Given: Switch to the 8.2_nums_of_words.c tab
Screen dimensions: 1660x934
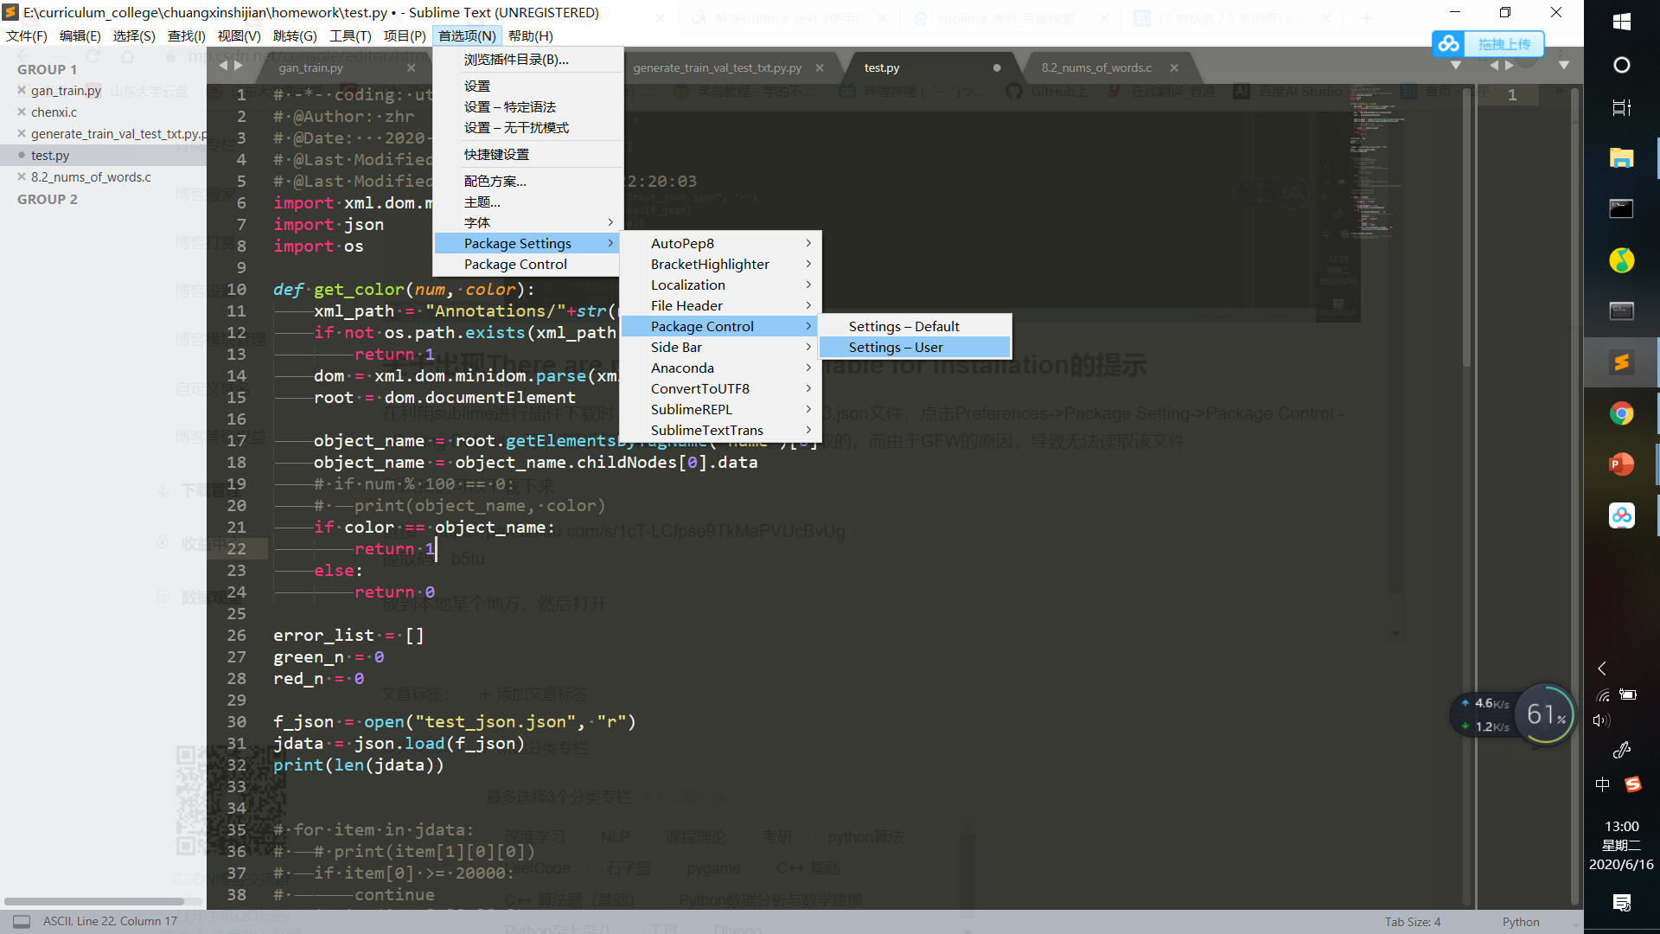Looking at the screenshot, I should pos(1096,67).
